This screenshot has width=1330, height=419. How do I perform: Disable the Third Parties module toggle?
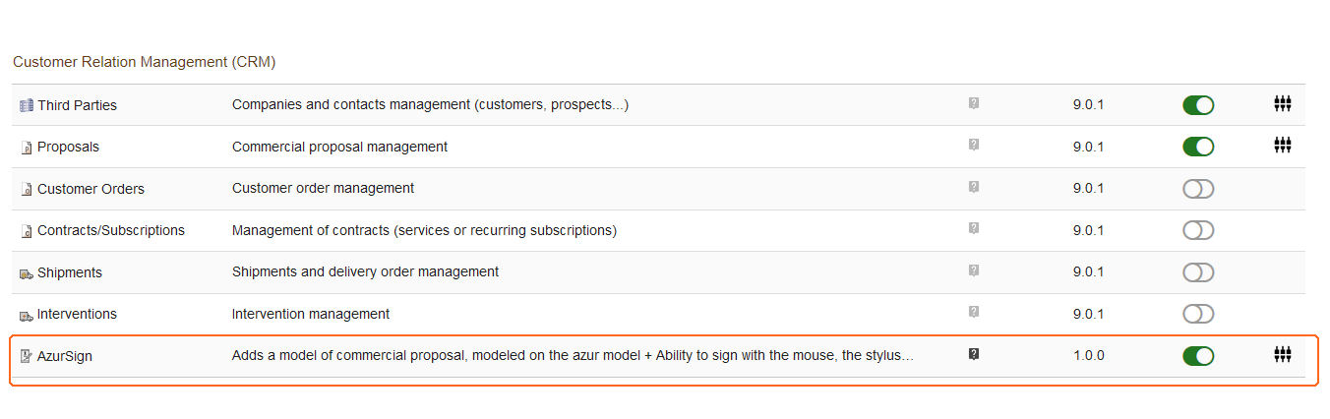(1198, 105)
